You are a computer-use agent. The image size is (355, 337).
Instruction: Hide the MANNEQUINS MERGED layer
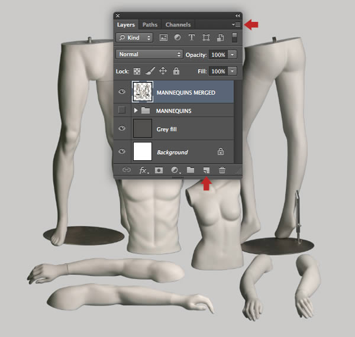122,92
